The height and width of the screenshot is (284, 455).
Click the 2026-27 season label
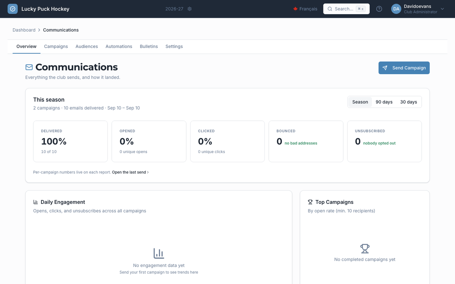(174, 9)
